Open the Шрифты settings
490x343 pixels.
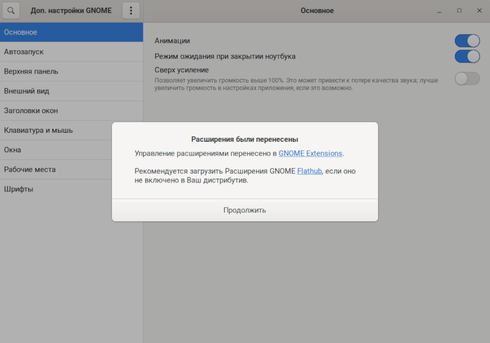click(56, 189)
